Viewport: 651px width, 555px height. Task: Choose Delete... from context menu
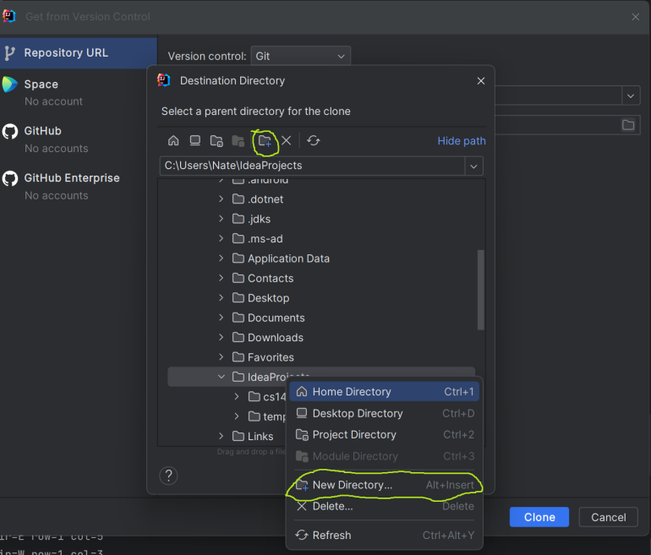385,506
